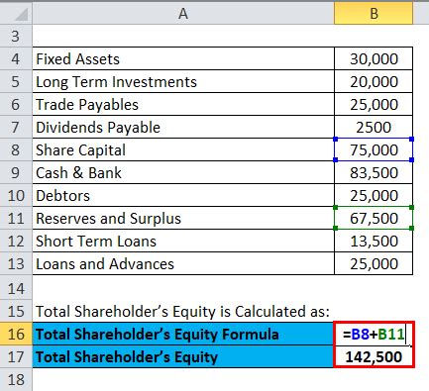Select the Debtors value 25,000
Viewport: 429px width, 391px height.
coord(374,195)
